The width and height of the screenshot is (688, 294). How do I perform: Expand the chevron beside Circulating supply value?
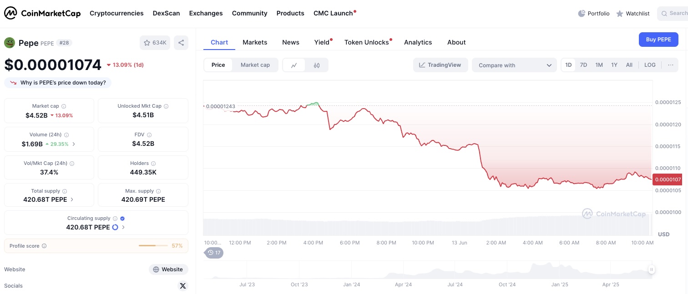coord(123,227)
